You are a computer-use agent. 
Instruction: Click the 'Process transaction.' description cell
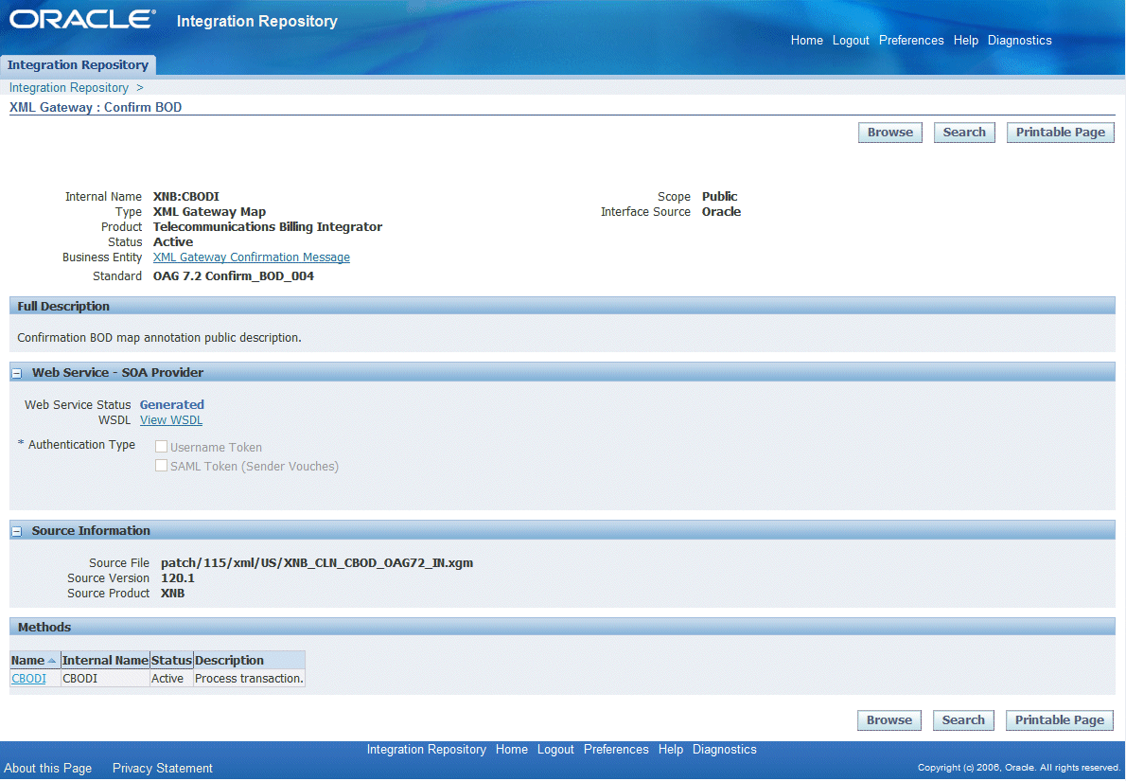tap(249, 678)
